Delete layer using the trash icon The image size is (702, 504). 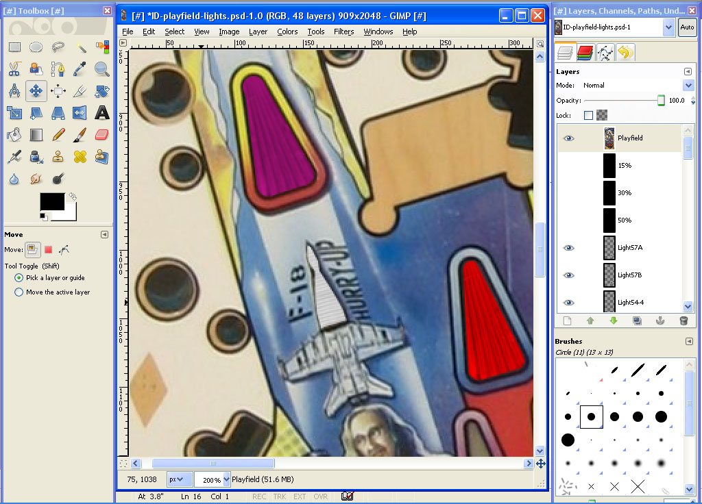pos(683,320)
